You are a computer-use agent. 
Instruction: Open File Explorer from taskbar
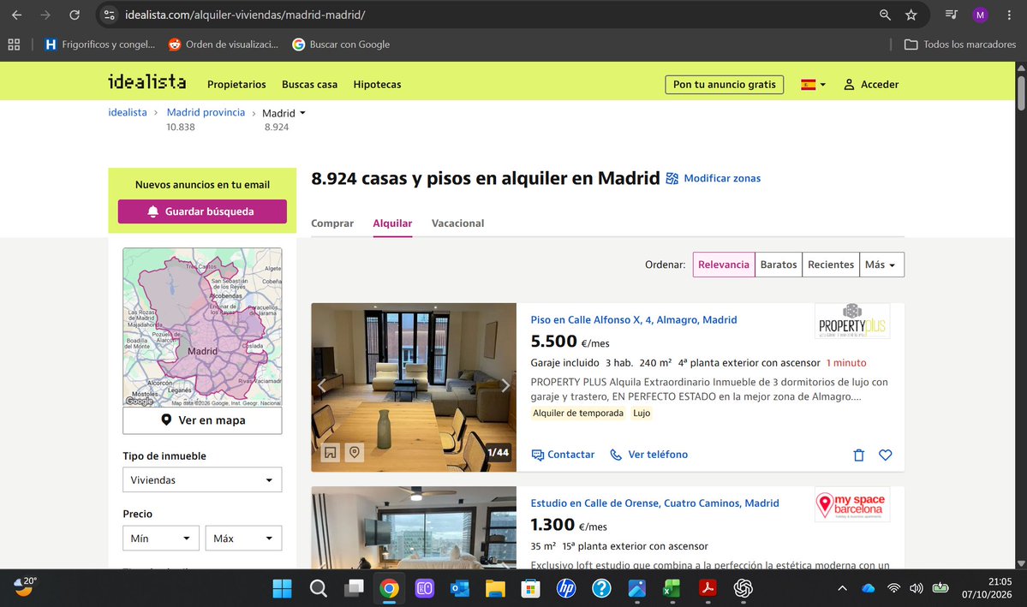(495, 589)
